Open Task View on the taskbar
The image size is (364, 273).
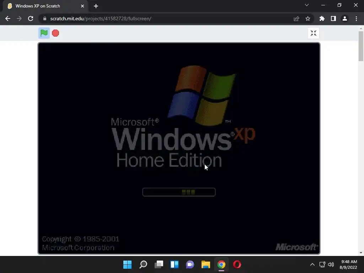pos(159,264)
